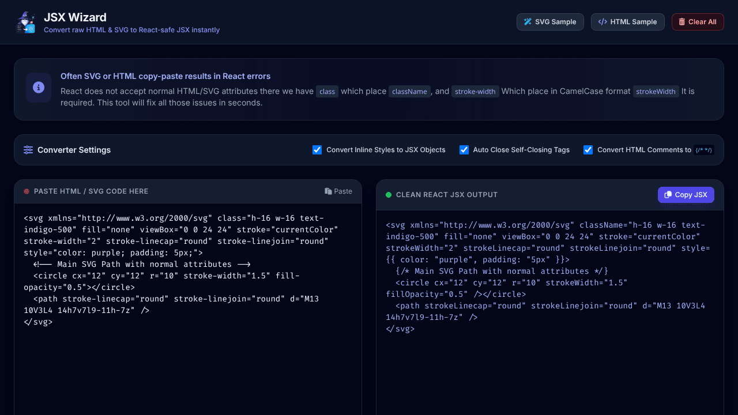Click the JSX Wizard logo icon
Viewport: 738px width, 415px height.
(x=25, y=22)
